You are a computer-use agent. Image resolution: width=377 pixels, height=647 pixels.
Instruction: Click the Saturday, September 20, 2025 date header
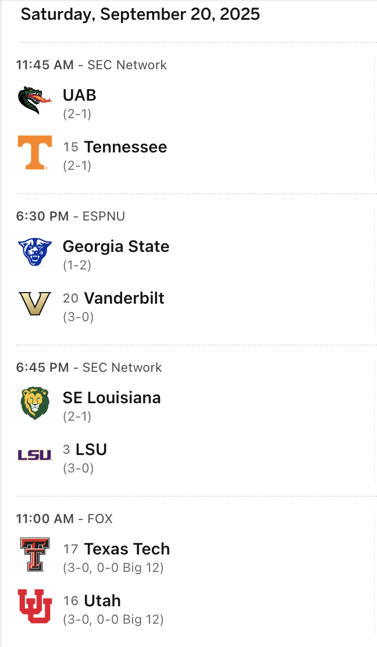(140, 15)
